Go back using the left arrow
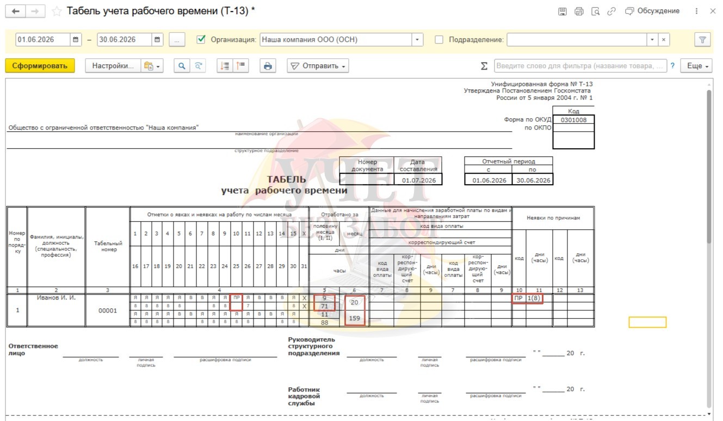The height and width of the screenshot is (421, 723). 15,11
